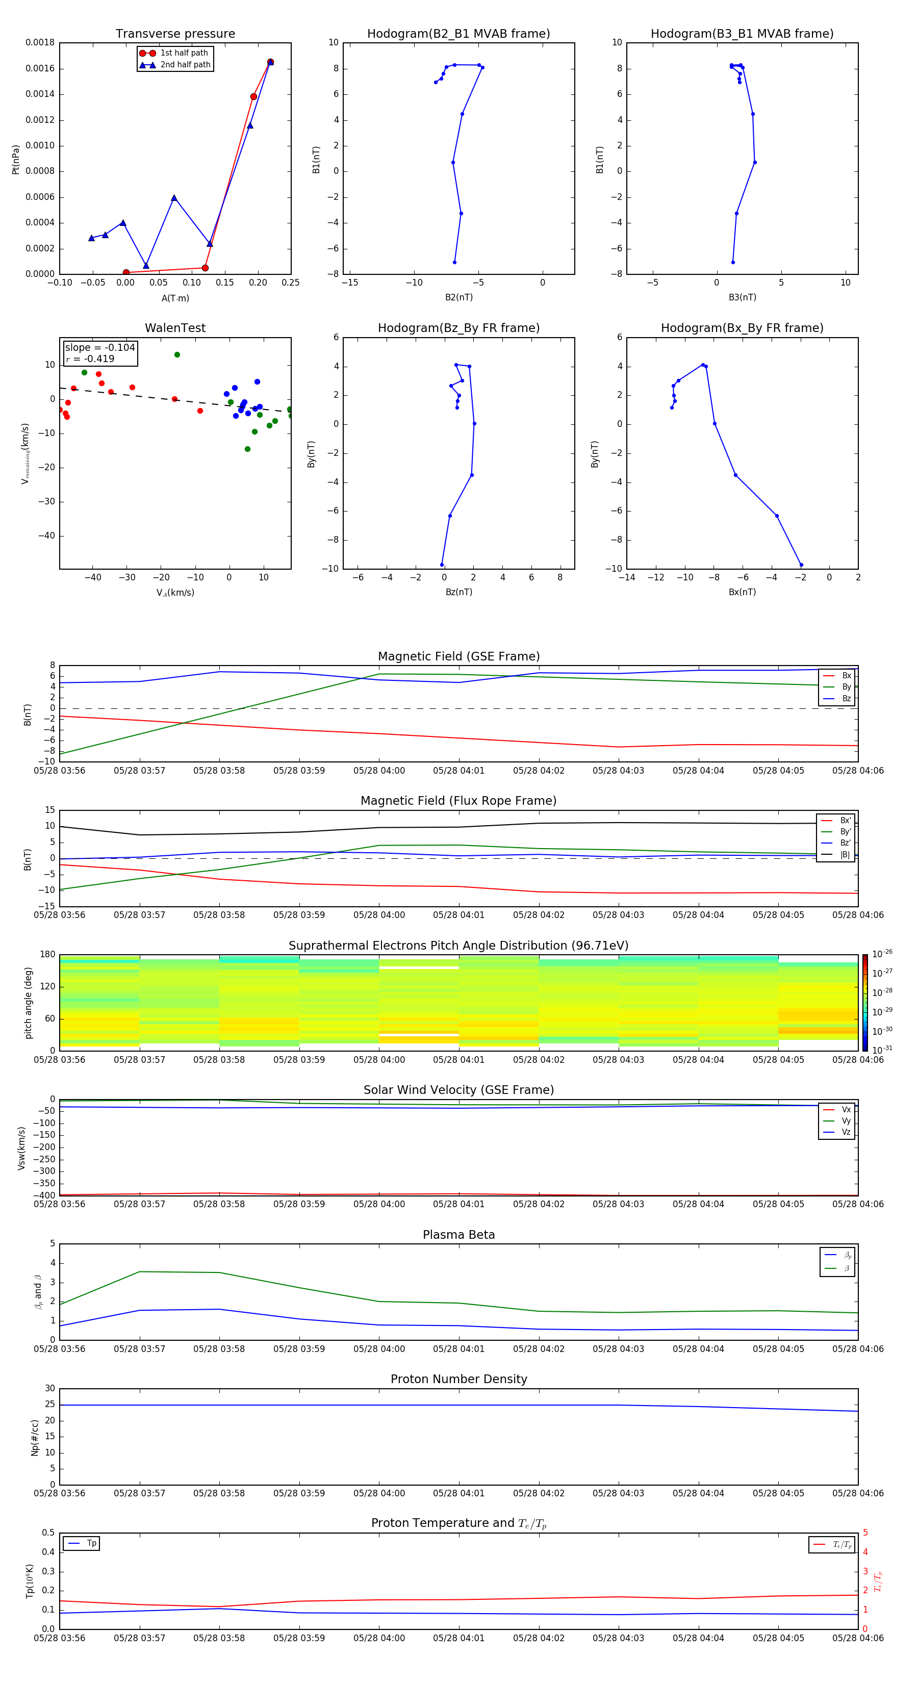Click the 'Te/Tp' legend entry in temperature plot
This screenshot has width=918, height=1683.
point(832,1544)
